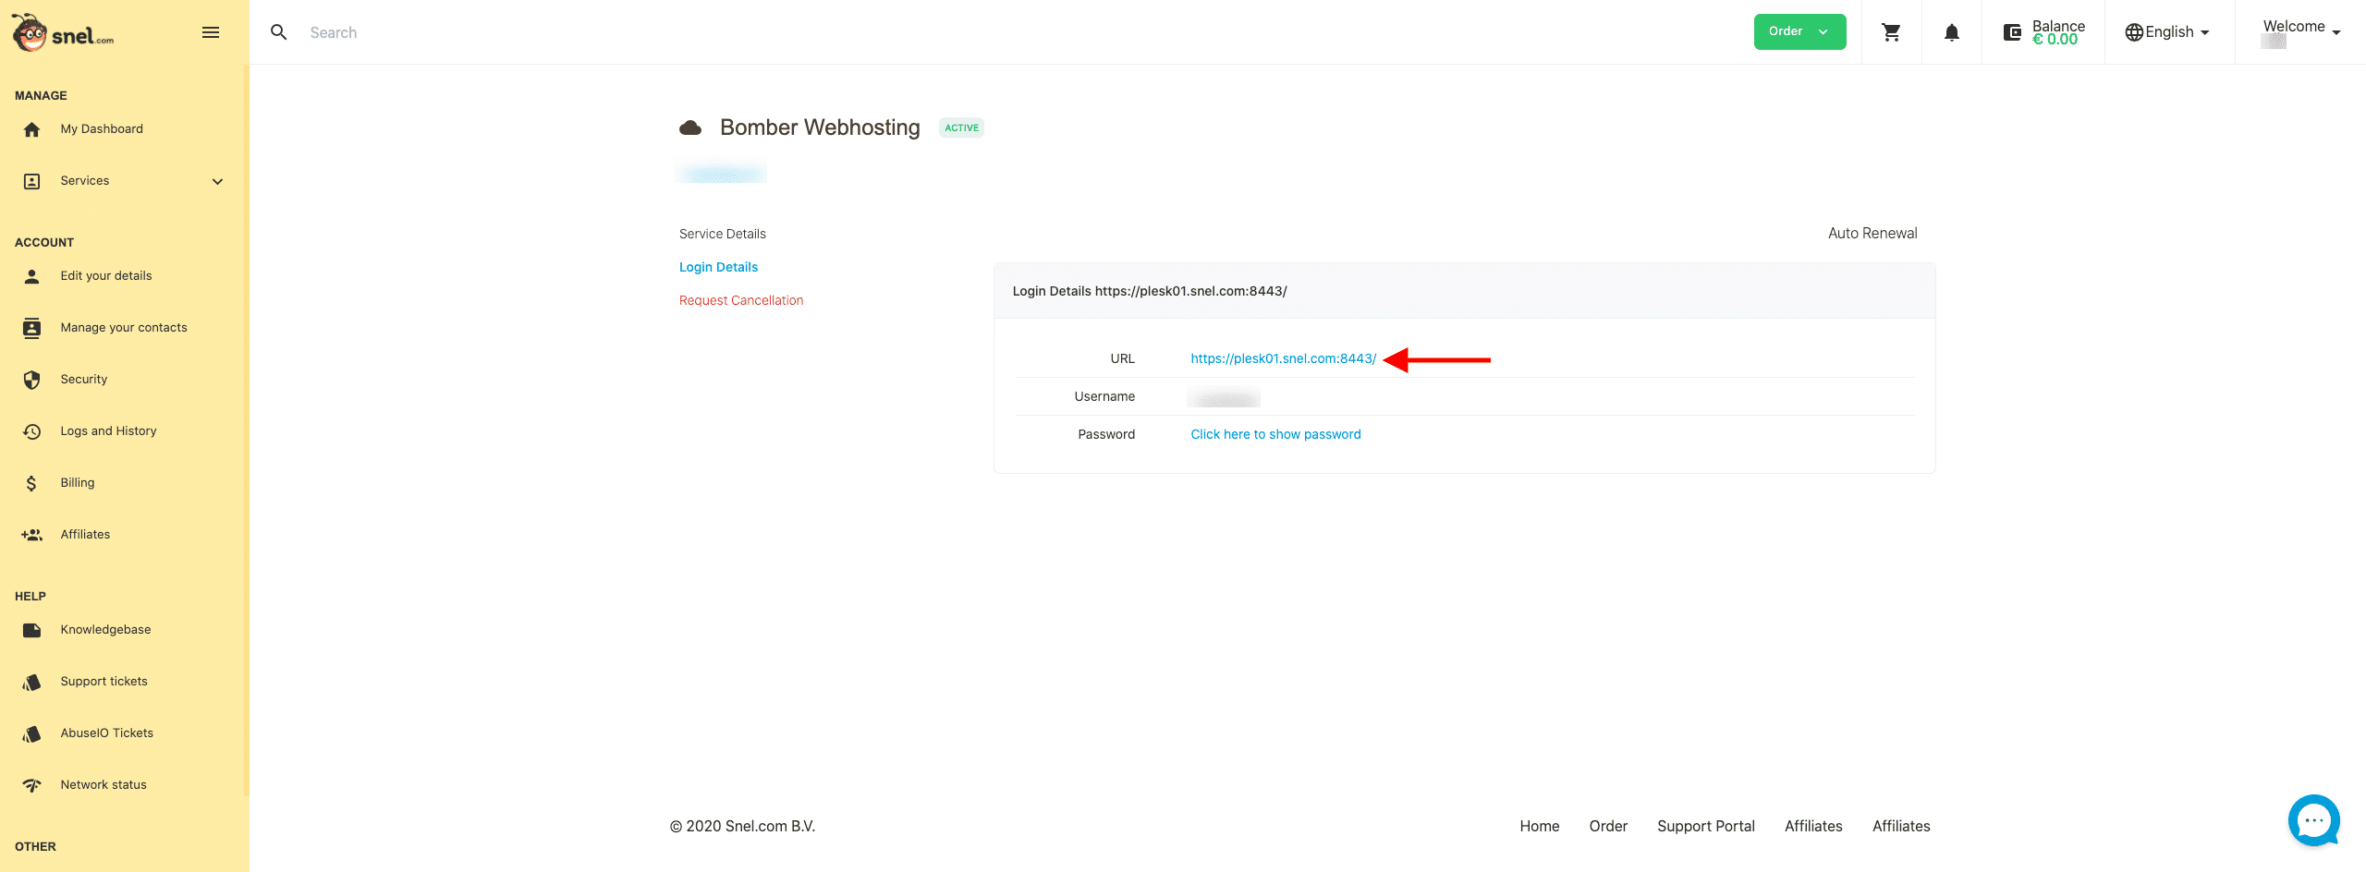Open Network status
The width and height of the screenshot is (2366, 872).
pyautogui.click(x=104, y=785)
